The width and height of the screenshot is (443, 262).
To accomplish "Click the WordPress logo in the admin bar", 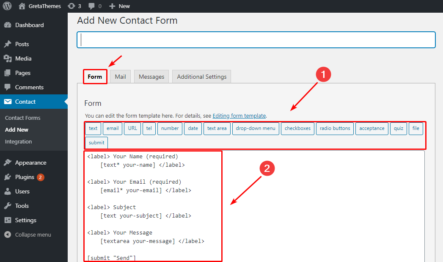I will (6, 6).
